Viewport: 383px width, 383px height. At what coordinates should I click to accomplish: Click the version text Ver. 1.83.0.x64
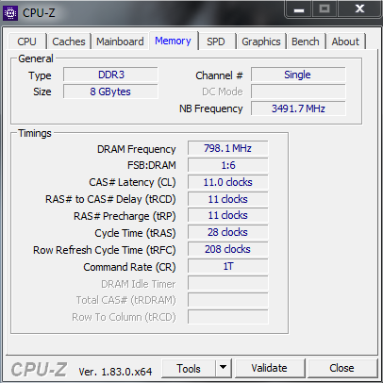[x=115, y=372]
